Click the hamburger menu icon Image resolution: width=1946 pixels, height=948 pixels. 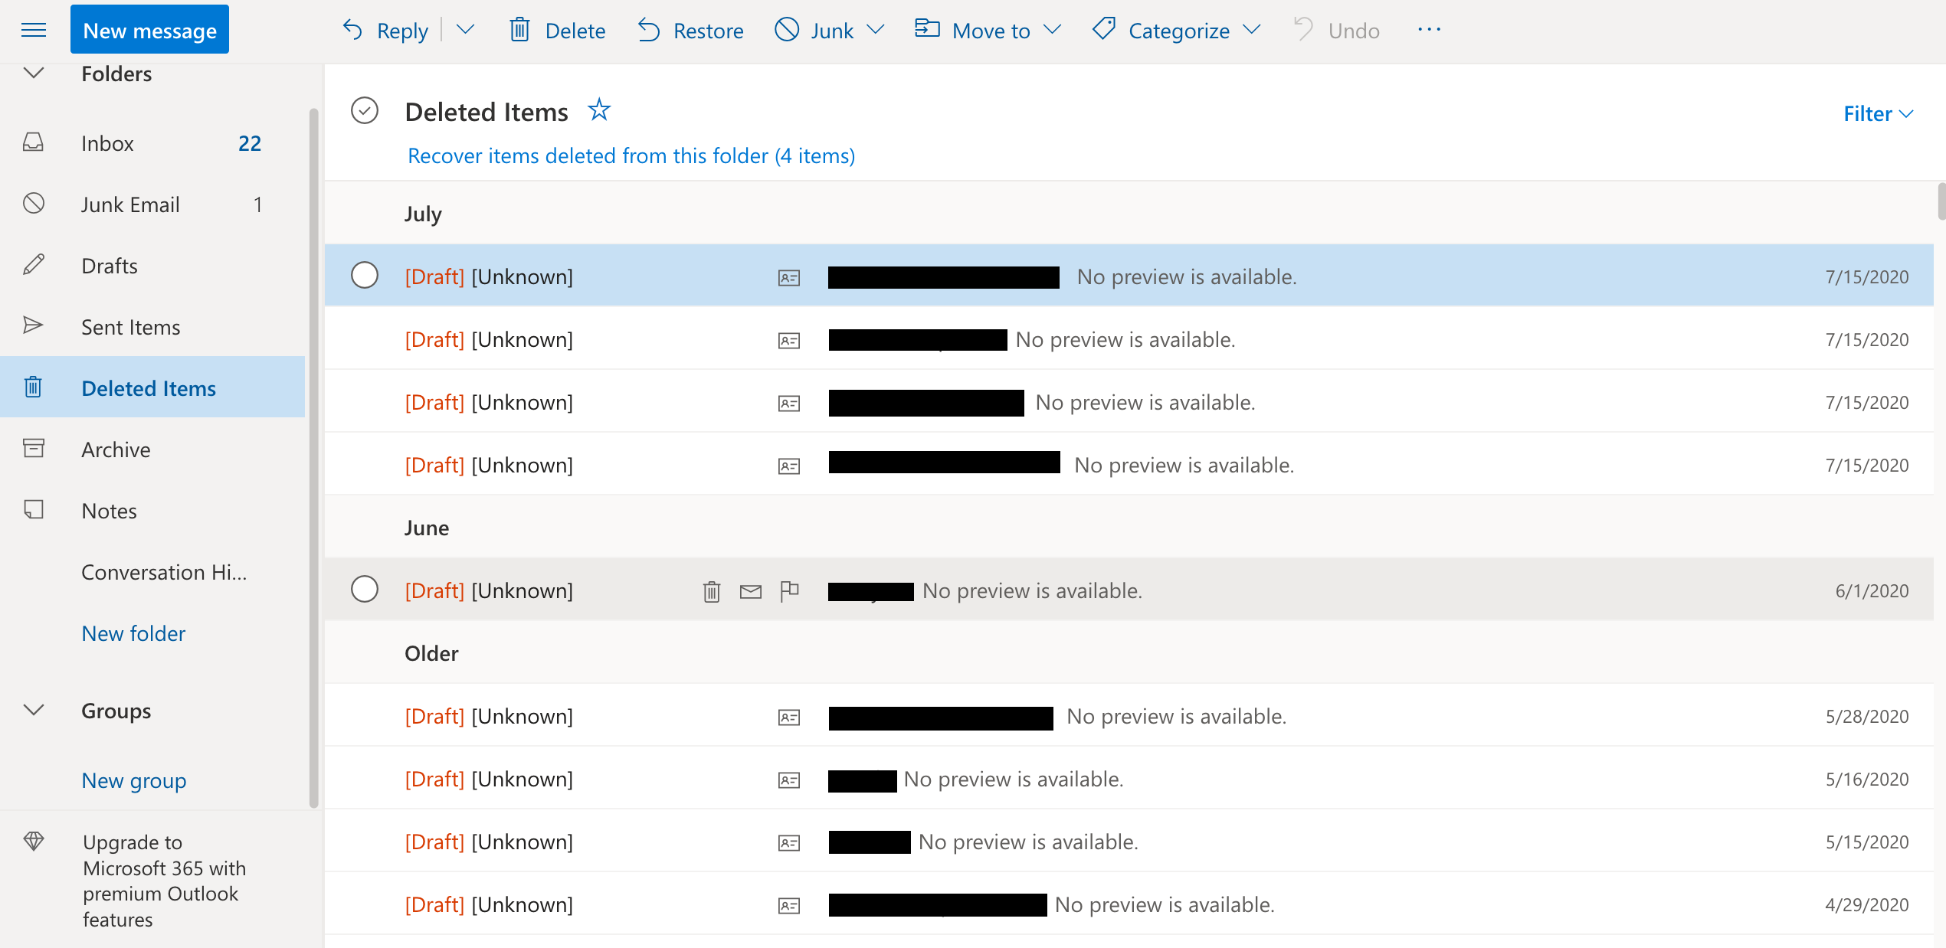coord(34,30)
